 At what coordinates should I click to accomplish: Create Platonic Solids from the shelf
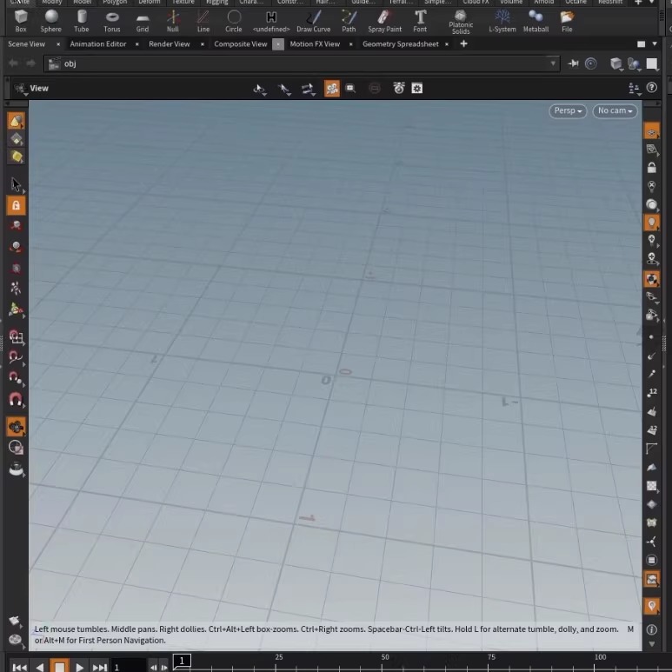[461, 23]
